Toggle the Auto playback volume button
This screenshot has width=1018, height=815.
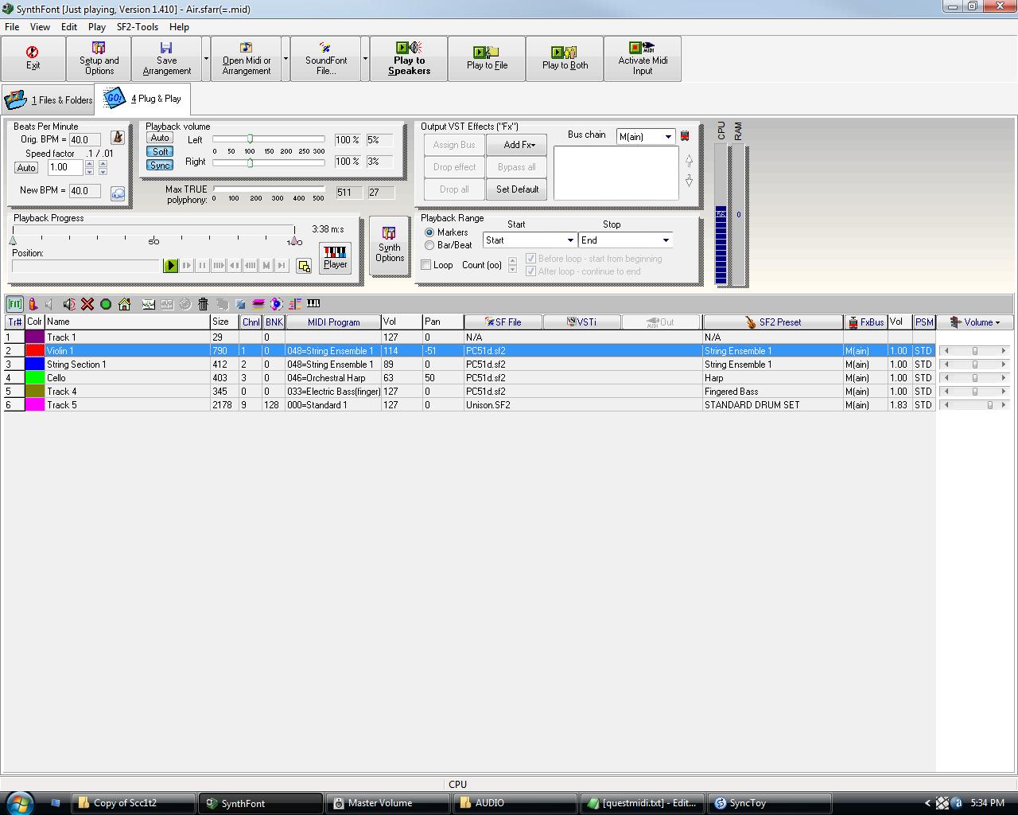point(160,138)
